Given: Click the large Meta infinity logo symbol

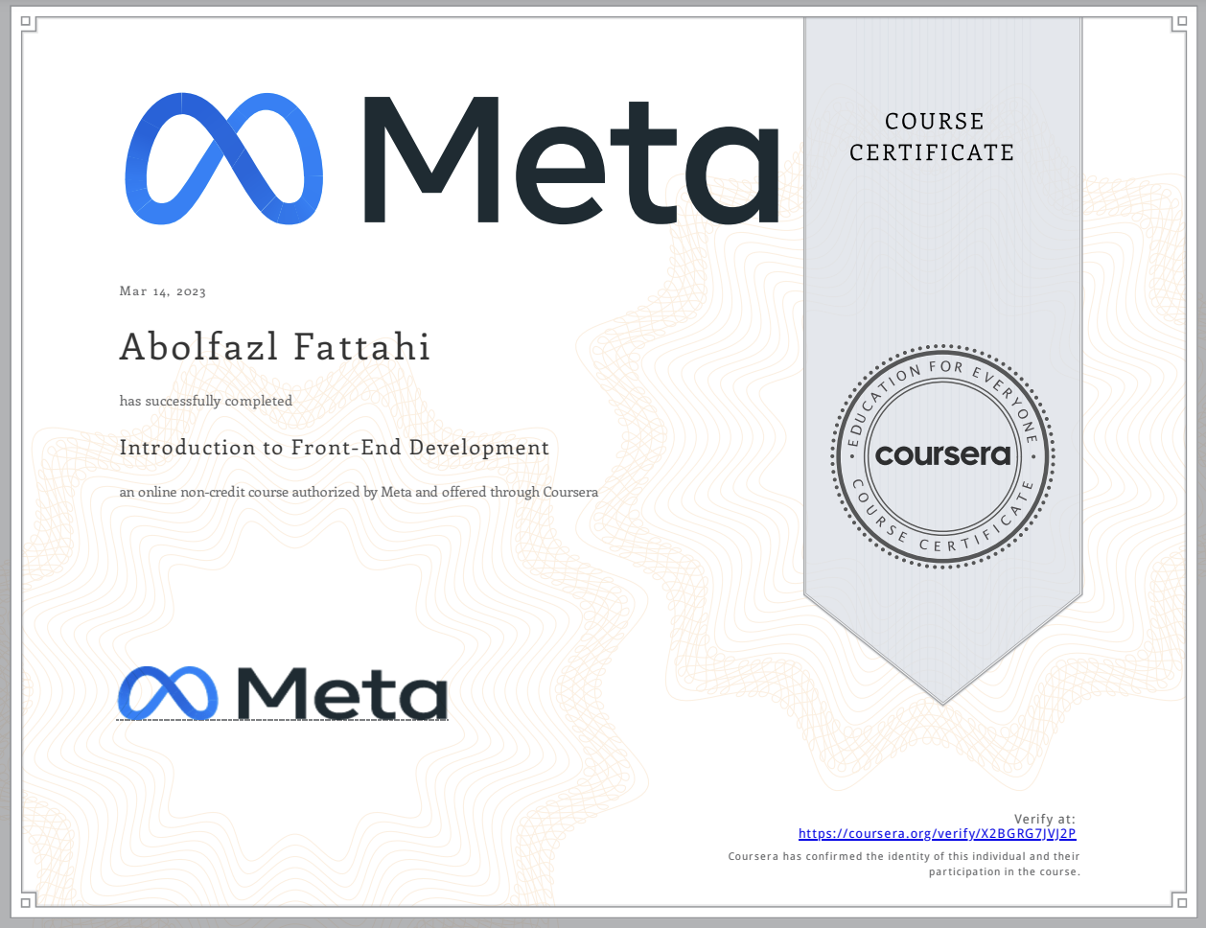Looking at the screenshot, I should tap(223, 159).
